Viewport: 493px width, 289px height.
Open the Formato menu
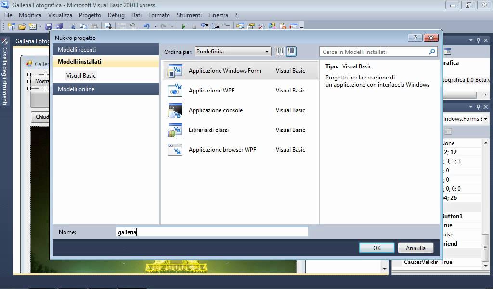[x=159, y=15]
